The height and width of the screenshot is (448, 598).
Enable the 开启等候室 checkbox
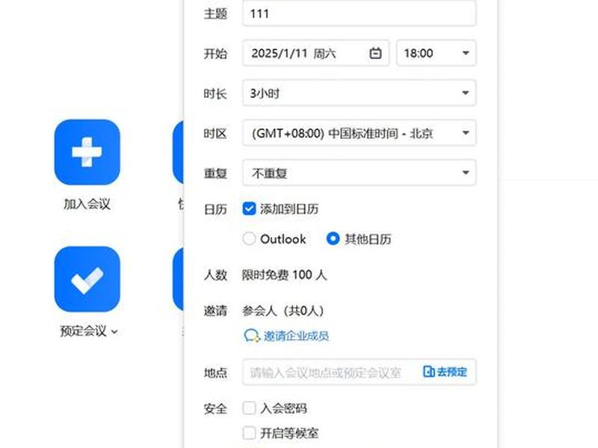coord(249,433)
